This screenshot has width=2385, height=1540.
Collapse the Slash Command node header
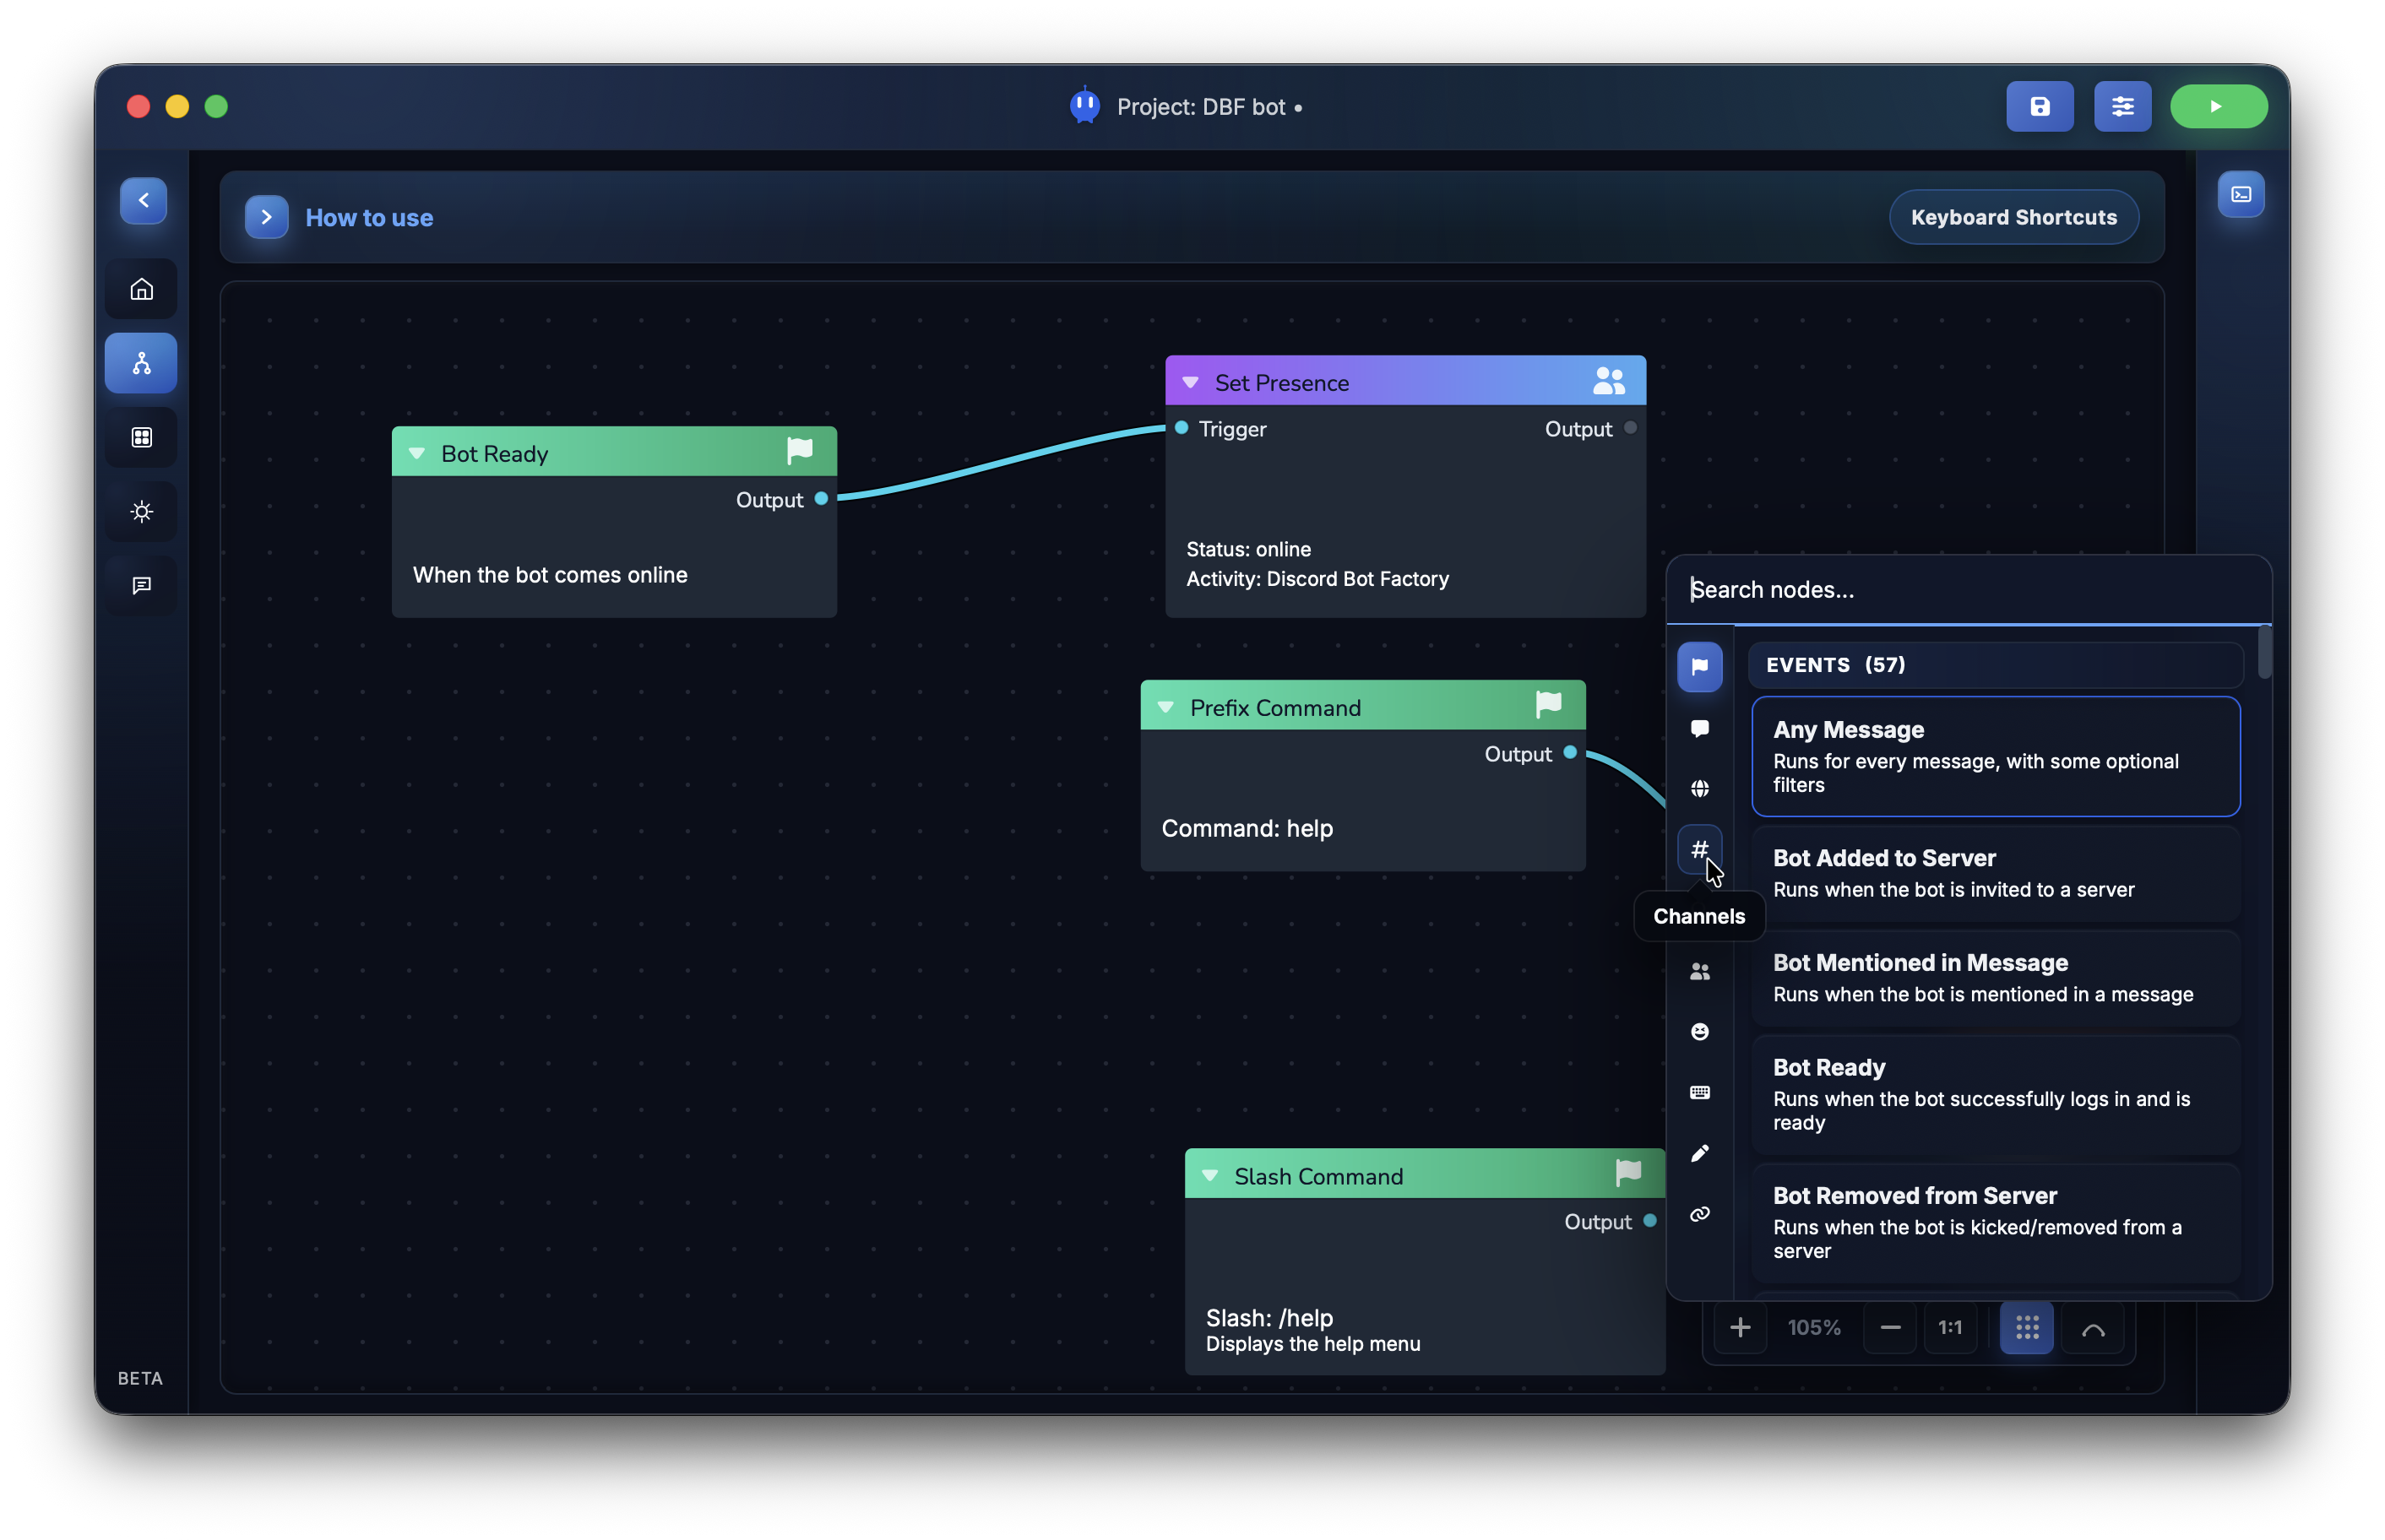coord(1212,1175)
